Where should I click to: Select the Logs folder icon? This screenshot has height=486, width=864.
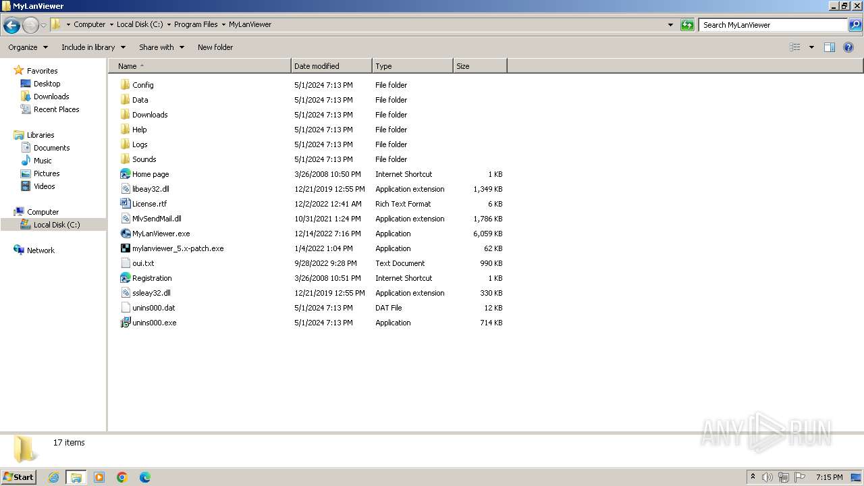[125, 144]
